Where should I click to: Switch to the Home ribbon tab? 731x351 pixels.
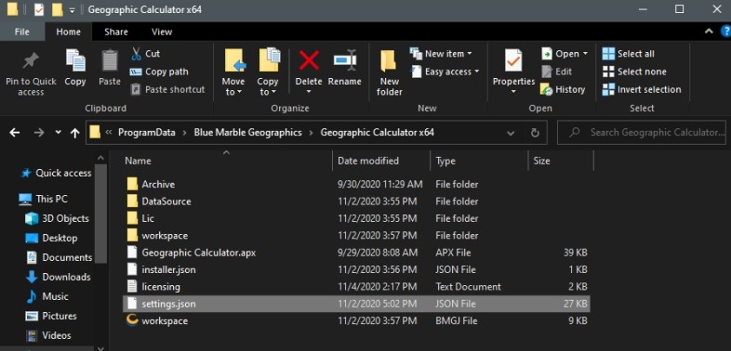click(x=68, y=32)
